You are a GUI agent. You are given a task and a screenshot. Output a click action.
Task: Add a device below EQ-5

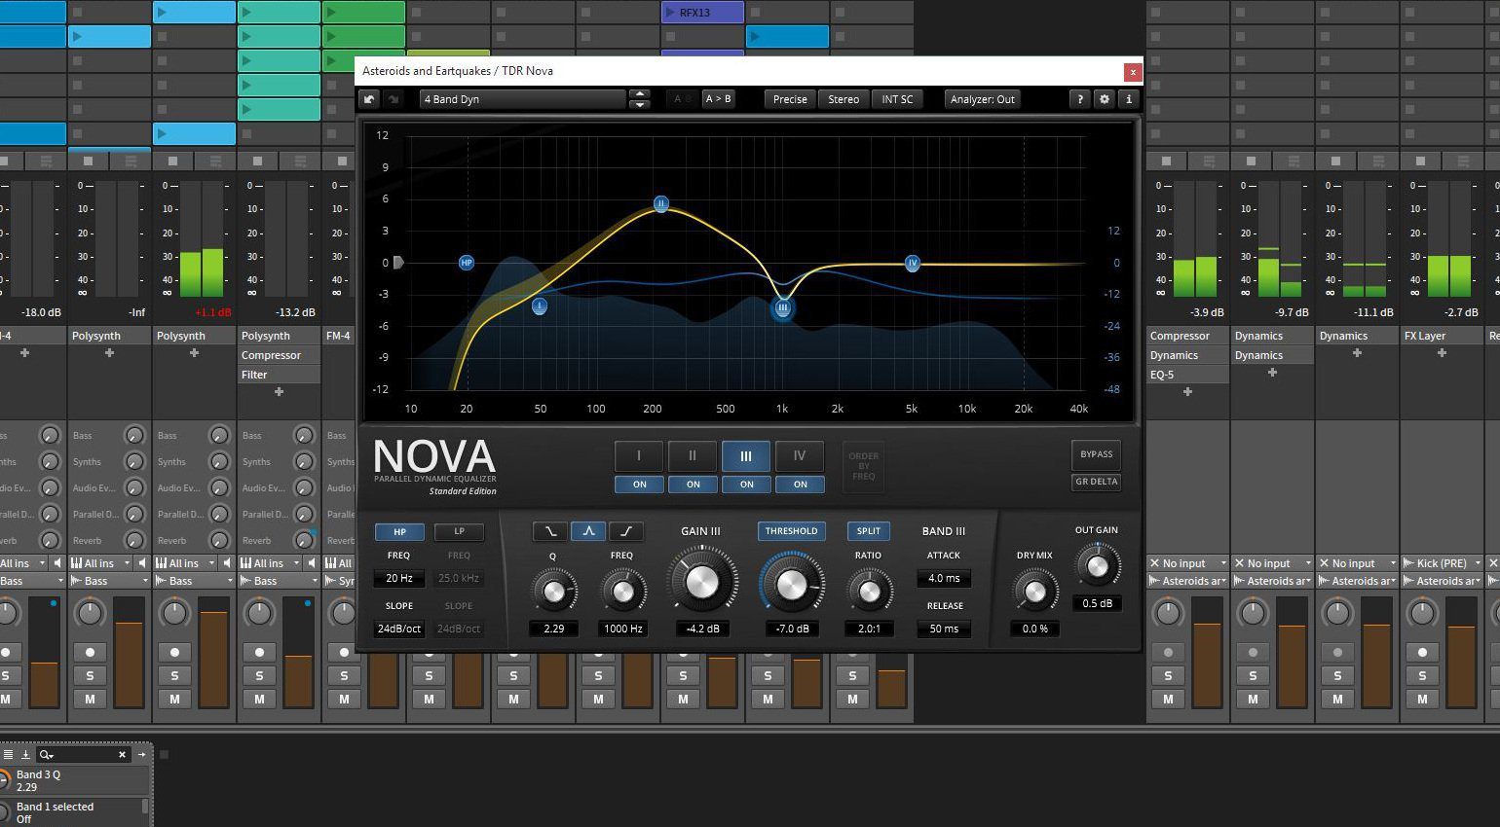[1187, 392]
